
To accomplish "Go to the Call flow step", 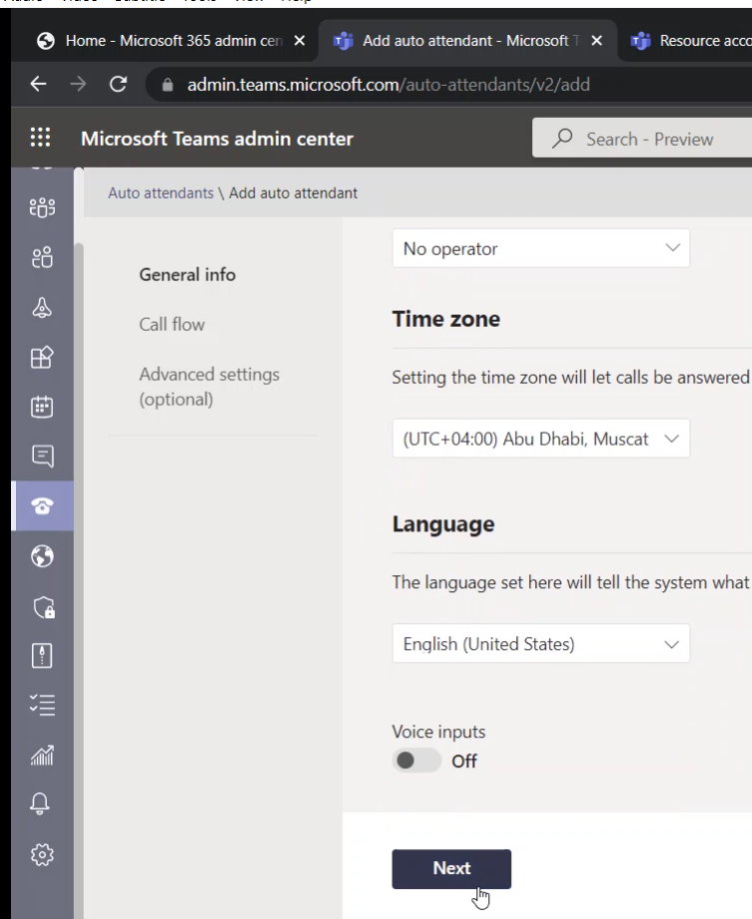I will pyautogui.click(x=172, y=325).
